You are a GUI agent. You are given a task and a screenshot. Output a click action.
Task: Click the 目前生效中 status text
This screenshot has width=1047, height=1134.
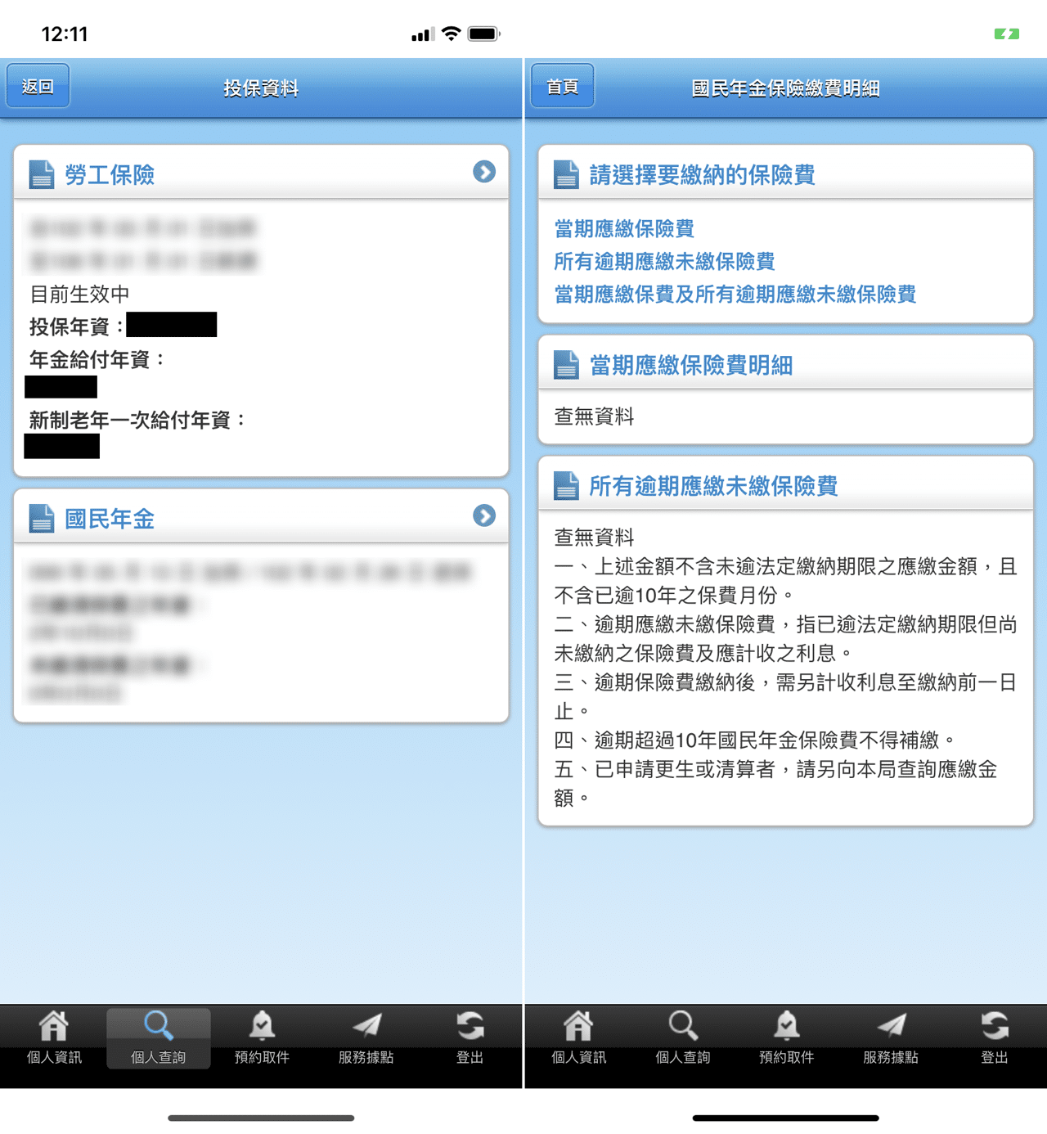coord(79,294)
